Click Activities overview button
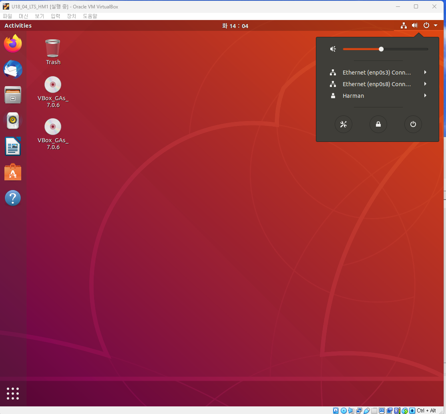Image resolution: width=446 pixels, height=414 pixels. pyautogui.click(x=18, y=26)
